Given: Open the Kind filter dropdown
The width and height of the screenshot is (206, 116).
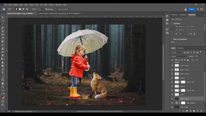Looking at the screenshot, I should [177, 53].
